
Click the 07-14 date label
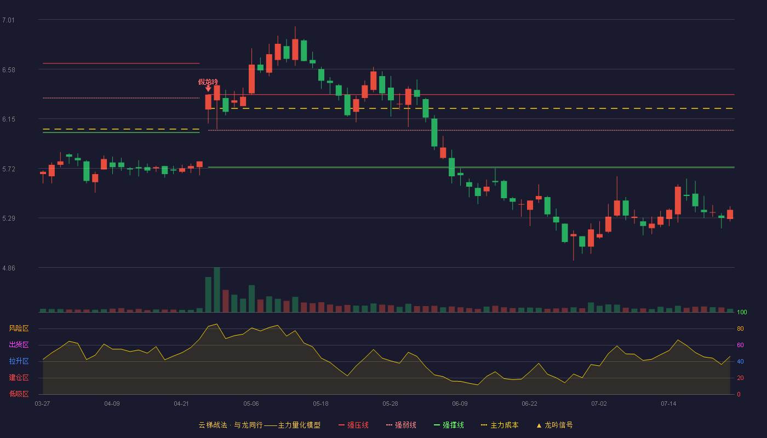(668, 404)
